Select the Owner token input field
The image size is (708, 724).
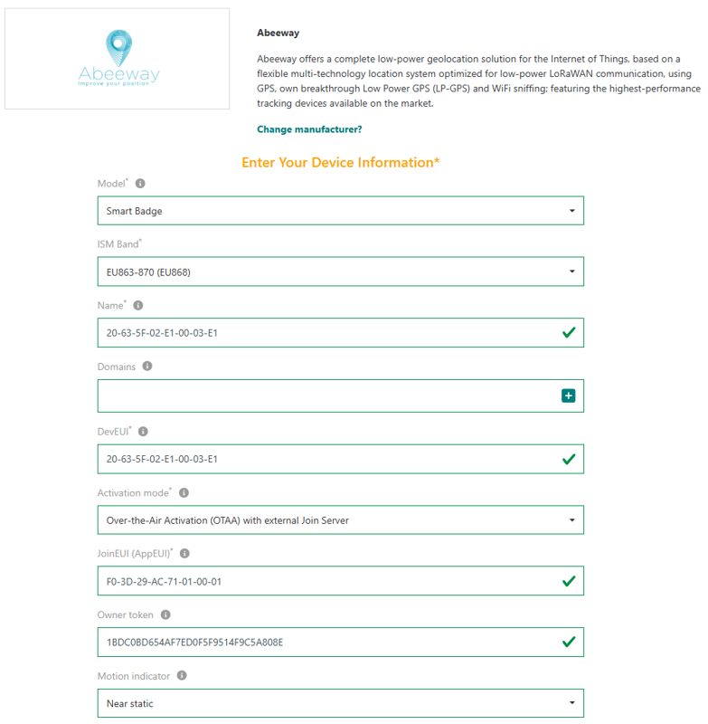pos(326,643)
